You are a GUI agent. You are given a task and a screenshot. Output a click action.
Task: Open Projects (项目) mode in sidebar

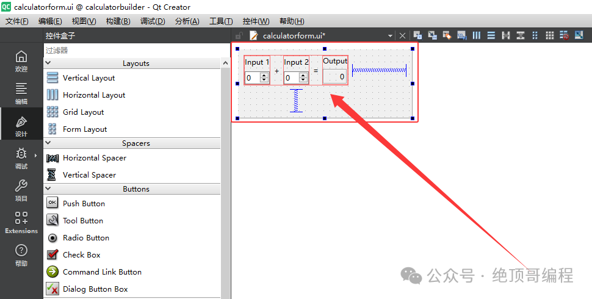point(21,190)
